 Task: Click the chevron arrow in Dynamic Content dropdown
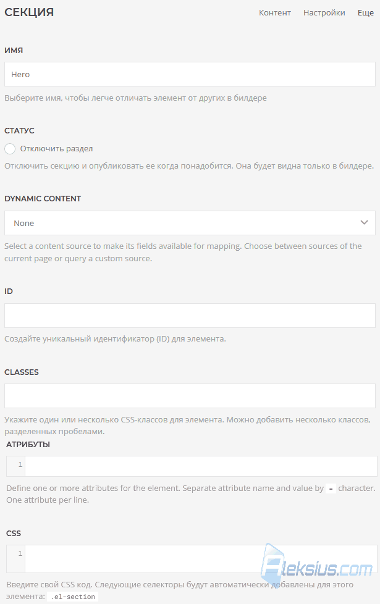pyautogui.click(x=364, y=223)
